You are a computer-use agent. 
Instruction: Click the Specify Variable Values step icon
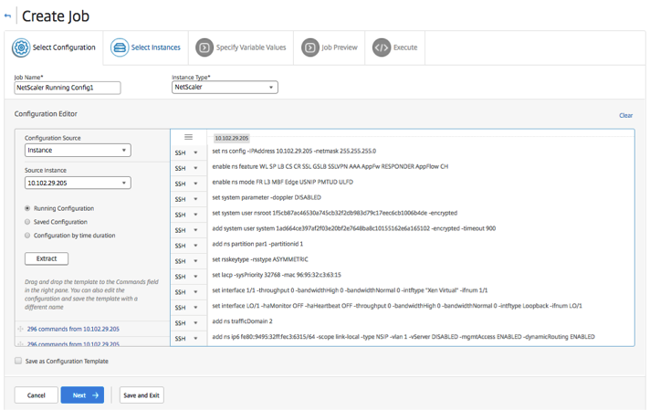[204, 47]
